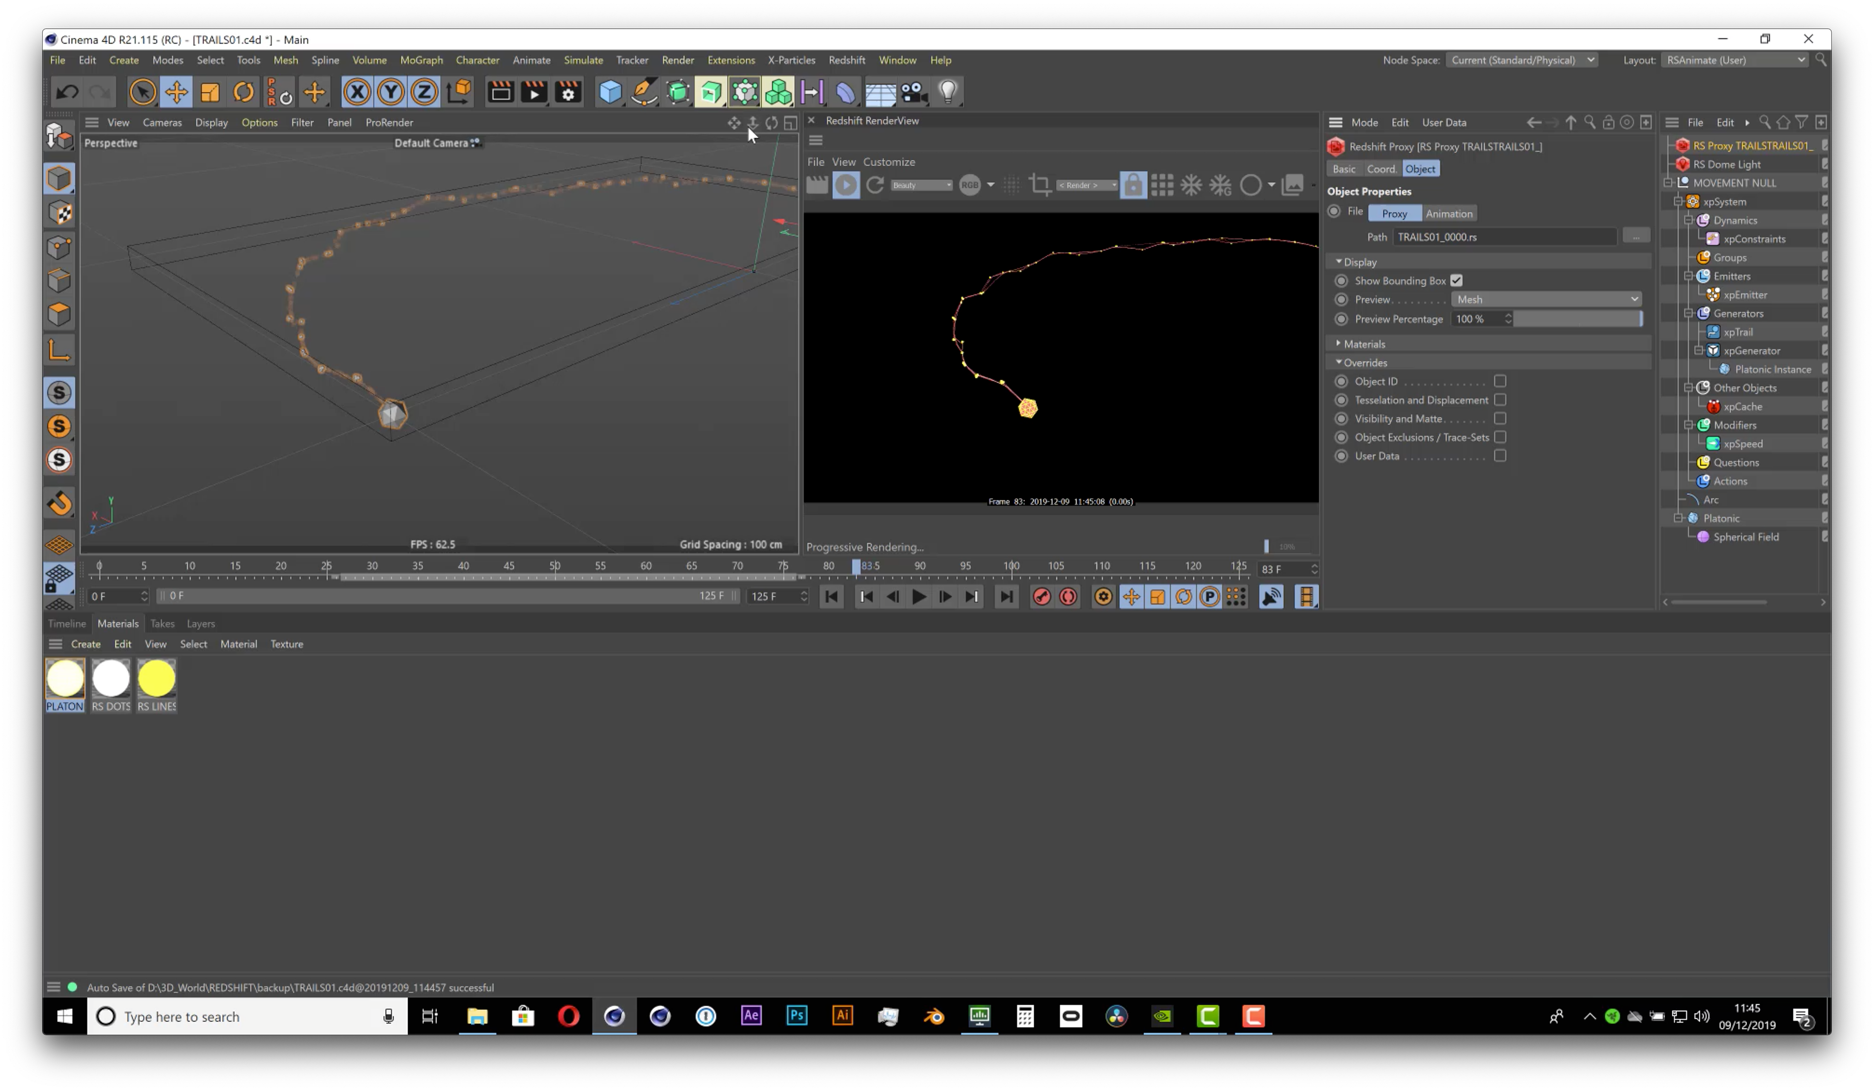Switch to Polygons mode icon
The image size is (1874, 1091).
click(60, 315)
